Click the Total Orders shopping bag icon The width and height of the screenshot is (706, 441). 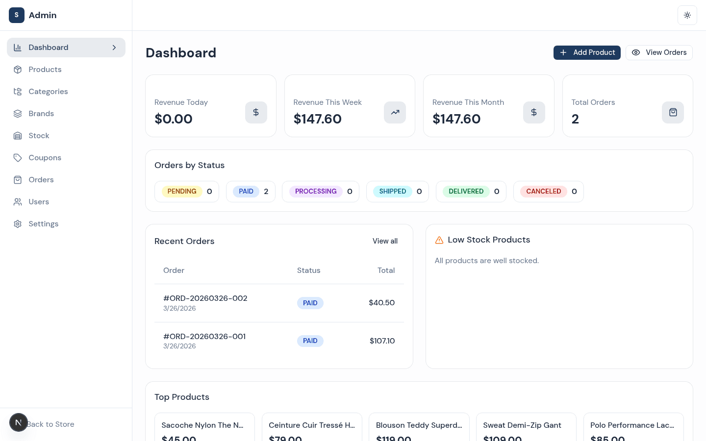click(x=673, y=112)
